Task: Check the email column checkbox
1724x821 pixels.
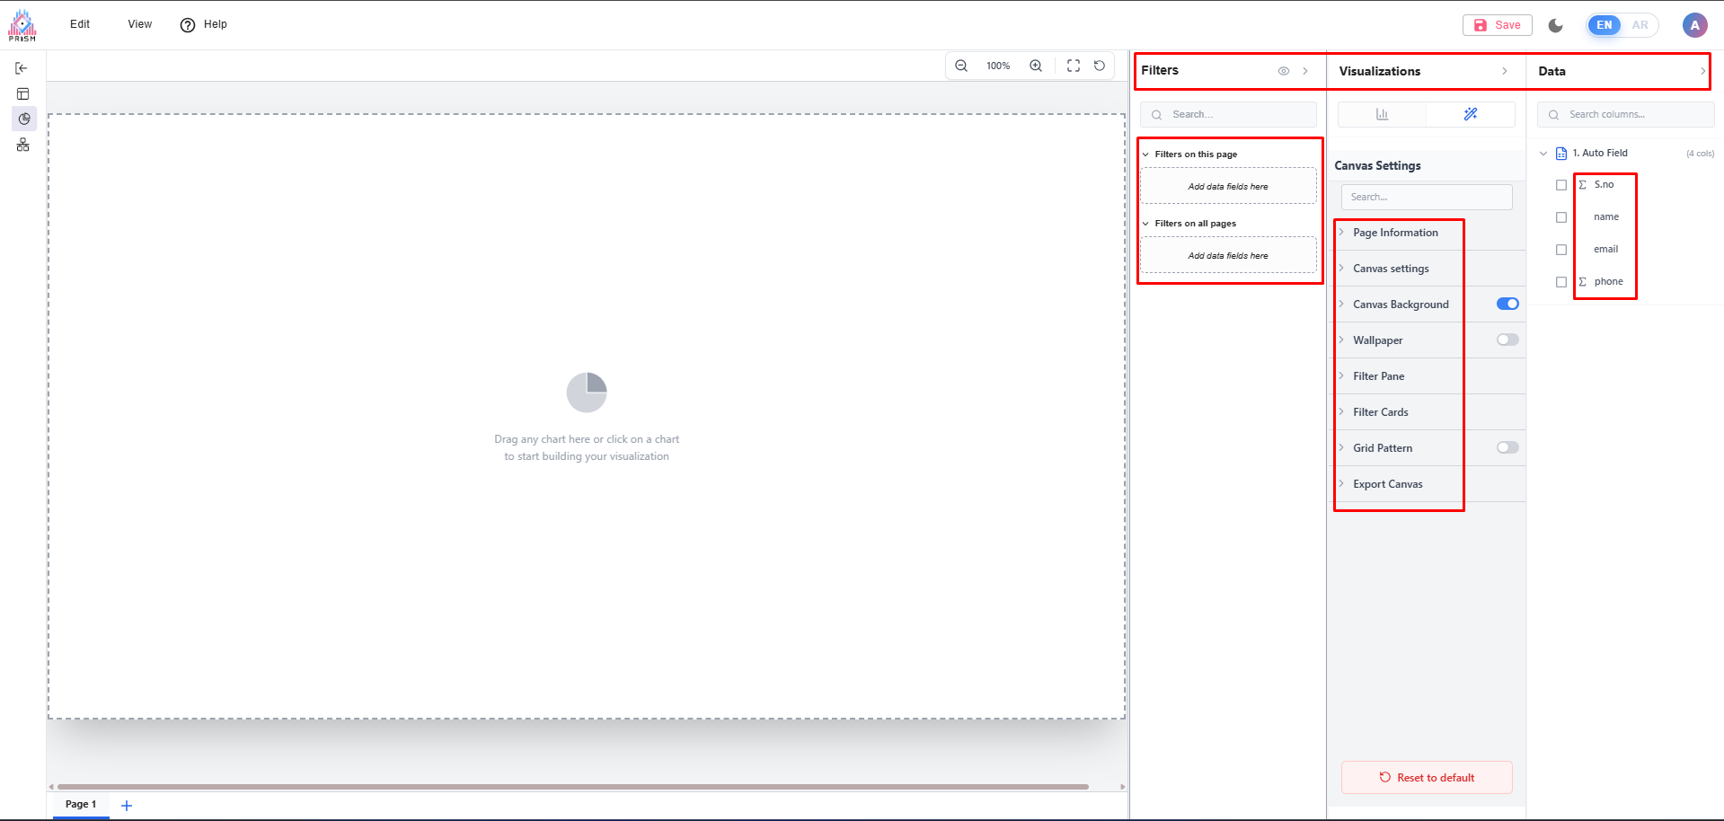Action: click(x=1561, y=250)
